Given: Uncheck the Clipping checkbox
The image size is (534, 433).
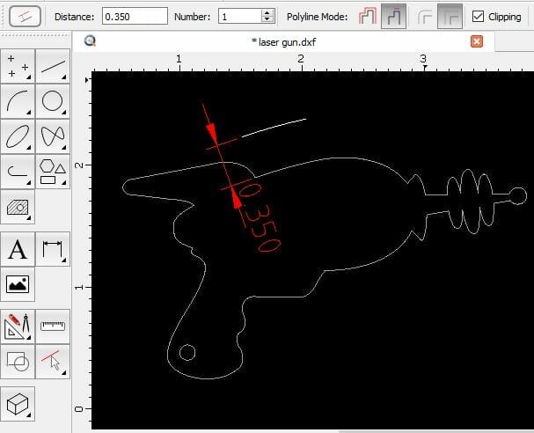Looking at the screenshot, I should (479, 17).
